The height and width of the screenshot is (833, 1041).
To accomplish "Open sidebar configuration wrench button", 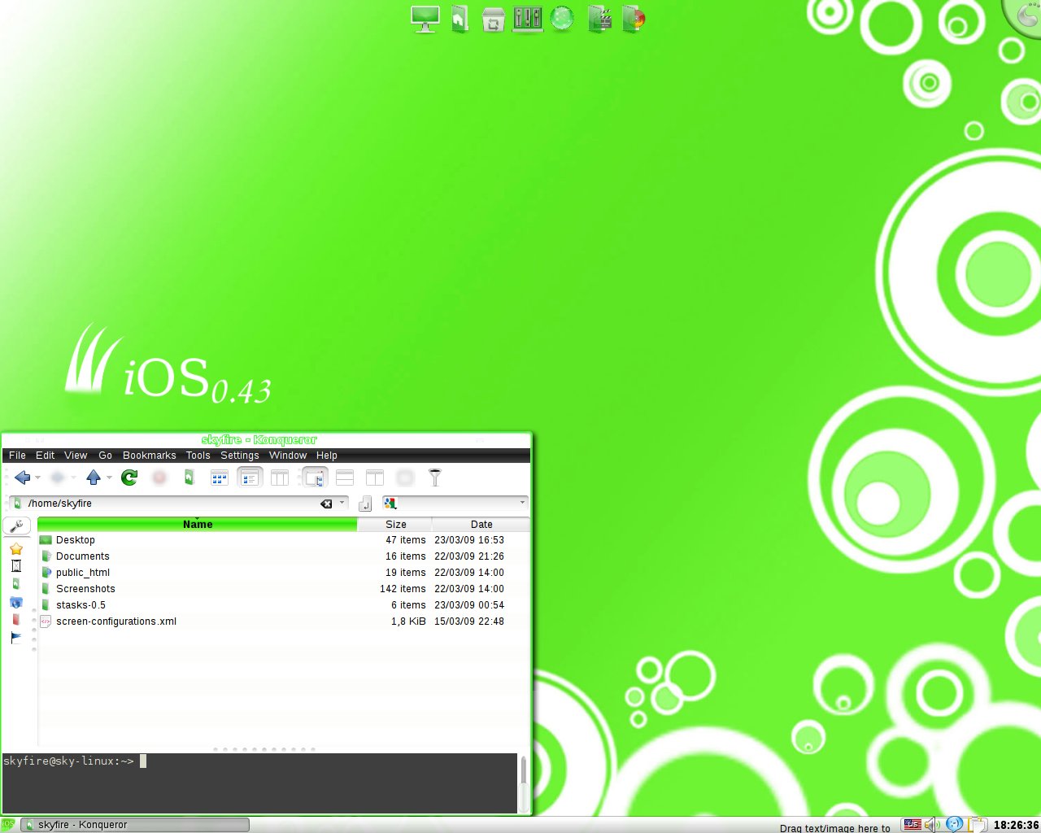I will pos(16,526).
